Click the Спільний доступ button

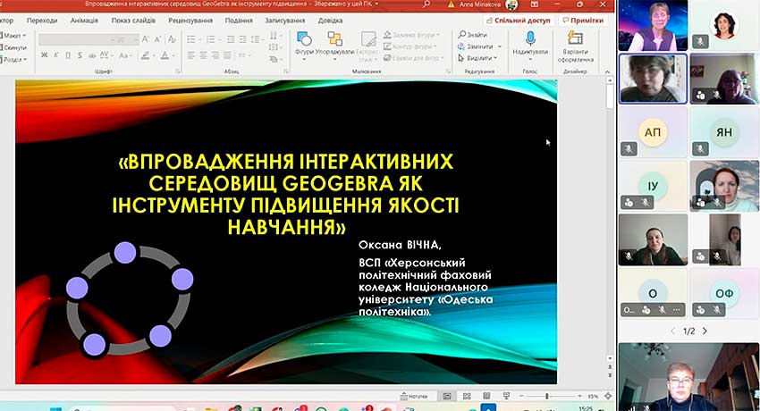(518, 21)
